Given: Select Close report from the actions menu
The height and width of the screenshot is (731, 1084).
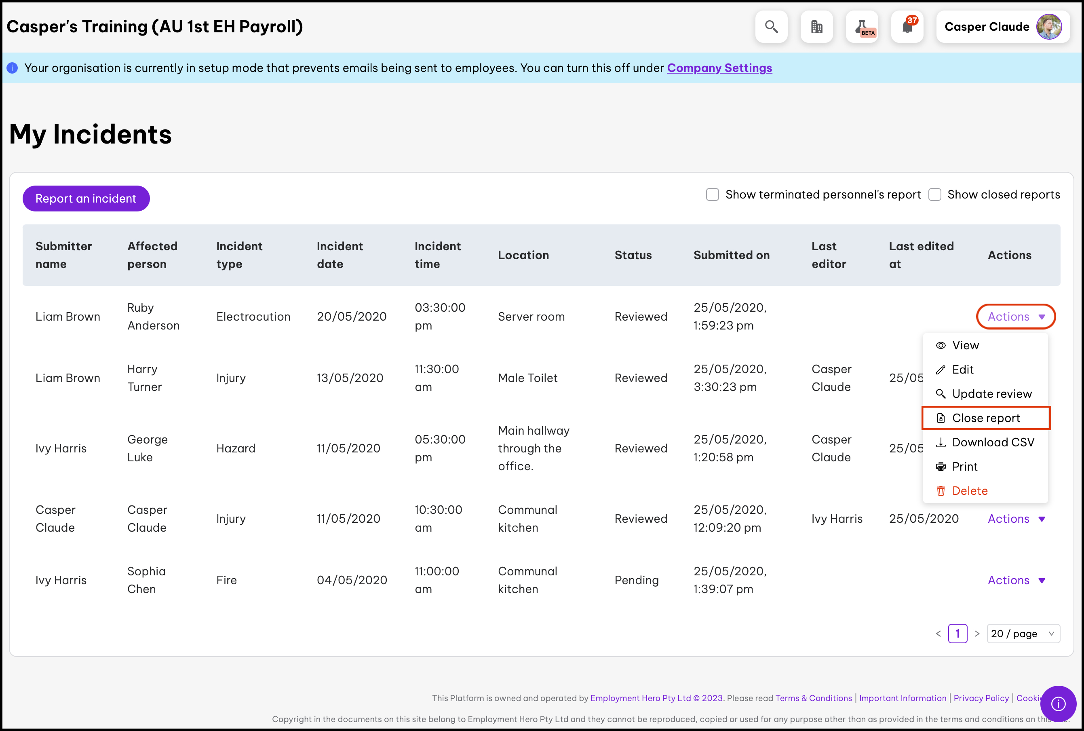Looking at the screenshot, I should [986, 418].
